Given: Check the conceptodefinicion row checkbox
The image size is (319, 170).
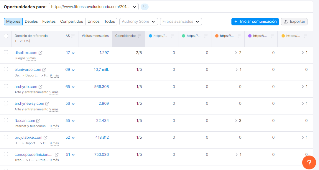Looking at the screenshot, I should coord(6,154).
